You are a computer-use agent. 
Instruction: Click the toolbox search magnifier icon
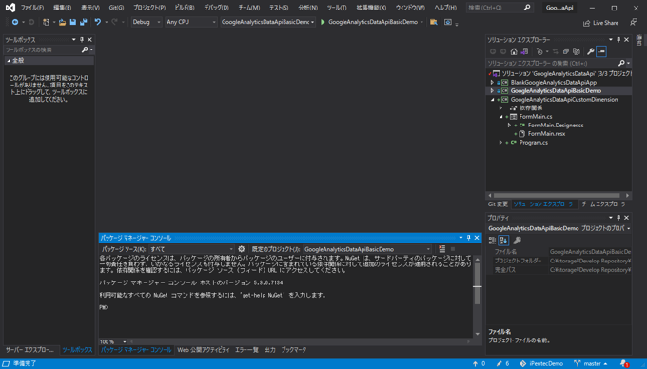pyautogui.click(x=85, y=49)
